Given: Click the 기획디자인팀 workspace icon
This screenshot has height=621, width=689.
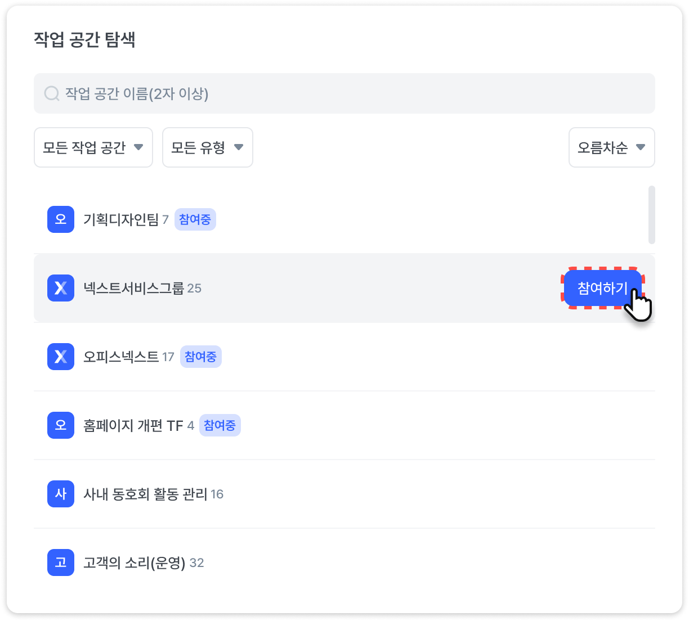Looking at the screenshot, I should click(61, 219).
